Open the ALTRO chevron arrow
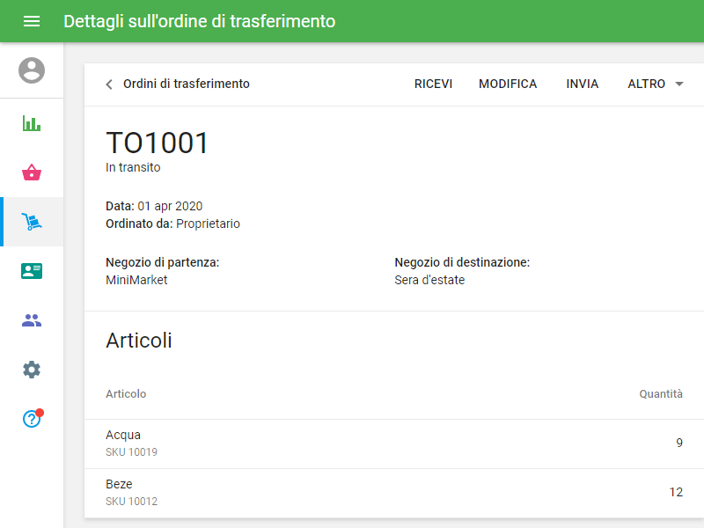The width and height of the screenshot is (704, 528). pos(678,84)
